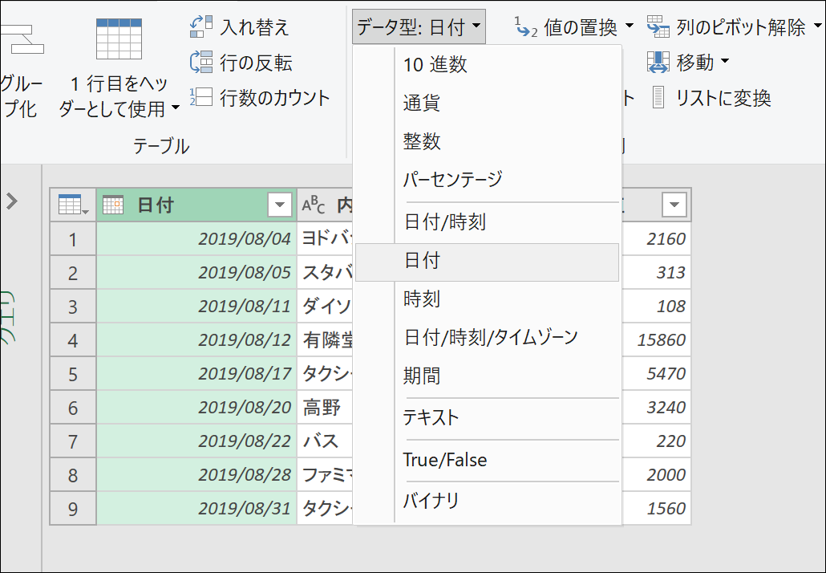This screenshot has height=573, width=826.
Task: Click the amount cell 1560
Action: pos(656,509)
